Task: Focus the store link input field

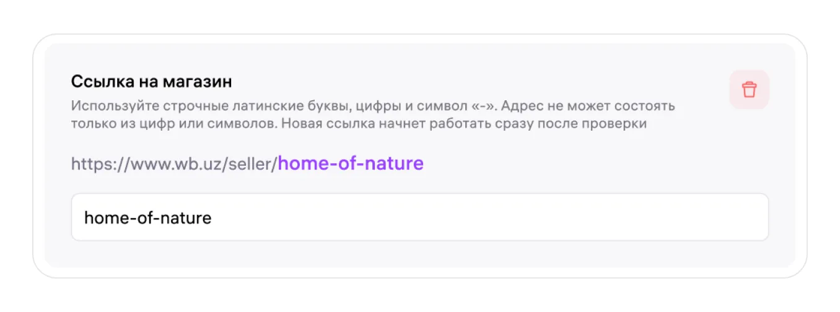Action: pos(419,217)
